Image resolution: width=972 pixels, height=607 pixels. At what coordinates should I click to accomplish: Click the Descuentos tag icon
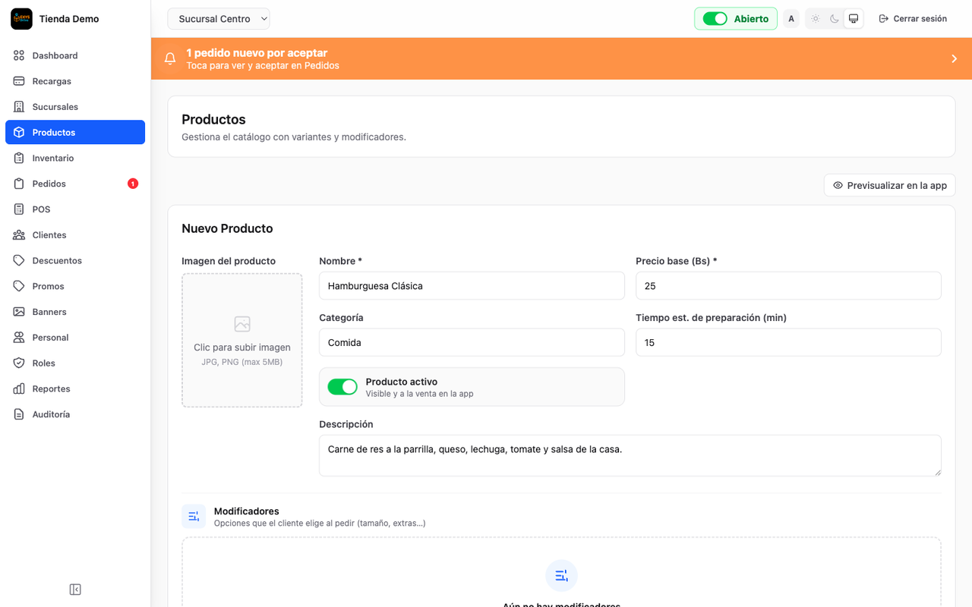pyautogui.click(x=19, y=260)
